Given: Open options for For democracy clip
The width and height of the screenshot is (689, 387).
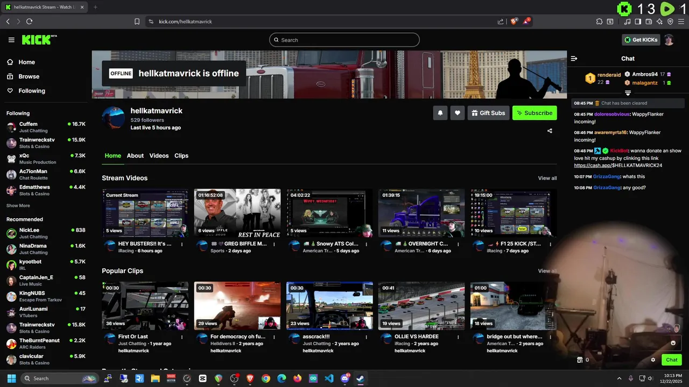Looking at the screenshot, I should pos(274,337).
